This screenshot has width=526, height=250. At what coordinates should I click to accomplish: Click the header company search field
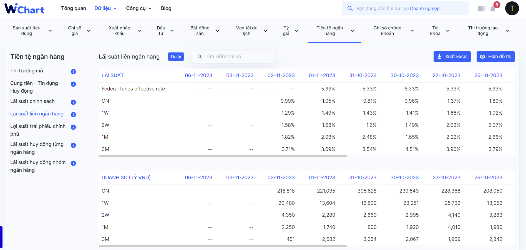click(x=405, y=8)
